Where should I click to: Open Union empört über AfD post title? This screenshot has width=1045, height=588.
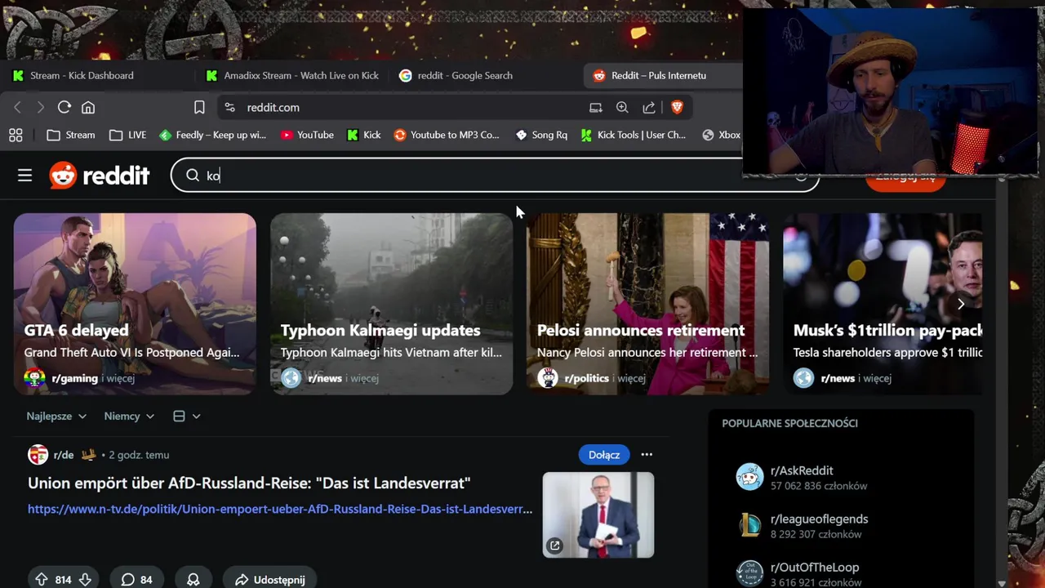point(249,483)
